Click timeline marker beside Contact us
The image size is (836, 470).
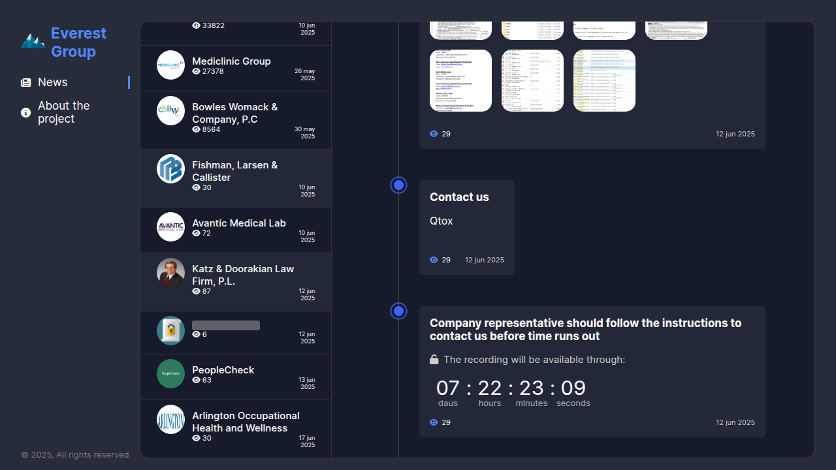398,185
